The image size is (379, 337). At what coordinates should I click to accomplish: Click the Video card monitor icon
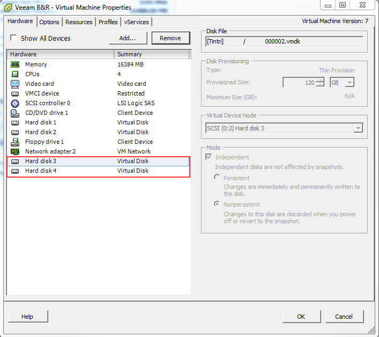[x=15, y=84]
